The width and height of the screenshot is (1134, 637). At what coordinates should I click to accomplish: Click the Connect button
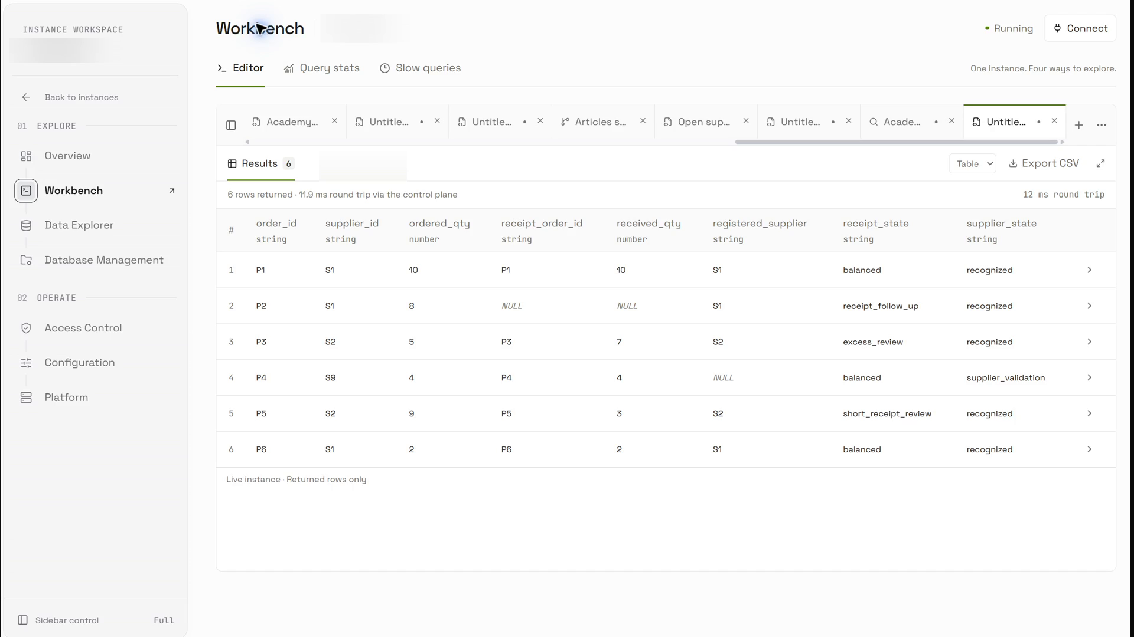pyautogui.click(x=1080, y=28)
